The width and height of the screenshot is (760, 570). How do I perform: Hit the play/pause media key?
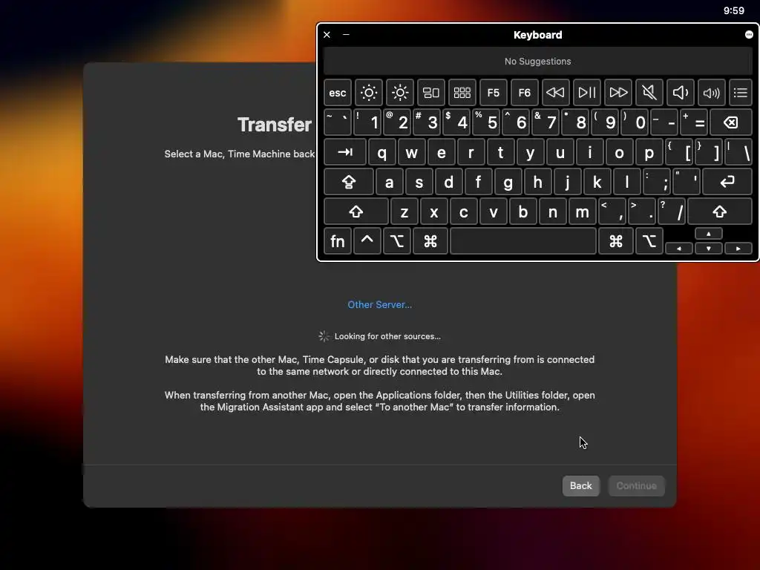(587, 93)
